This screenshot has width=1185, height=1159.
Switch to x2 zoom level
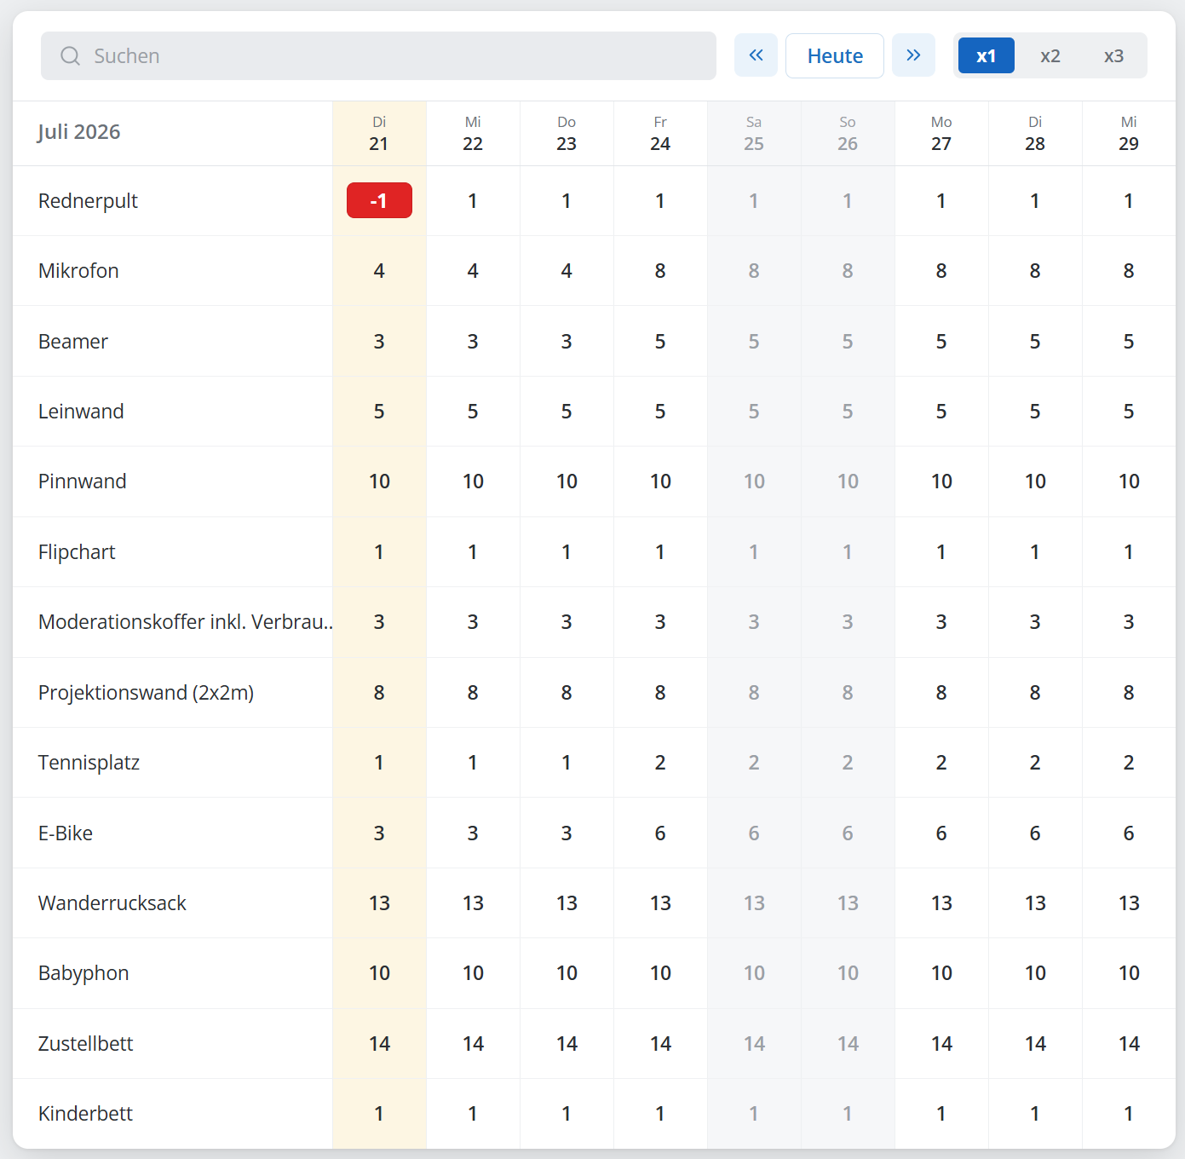pos(1050,55)
